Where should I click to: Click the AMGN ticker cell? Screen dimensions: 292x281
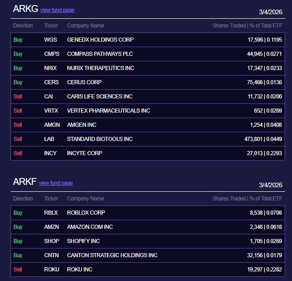(52, 125)
